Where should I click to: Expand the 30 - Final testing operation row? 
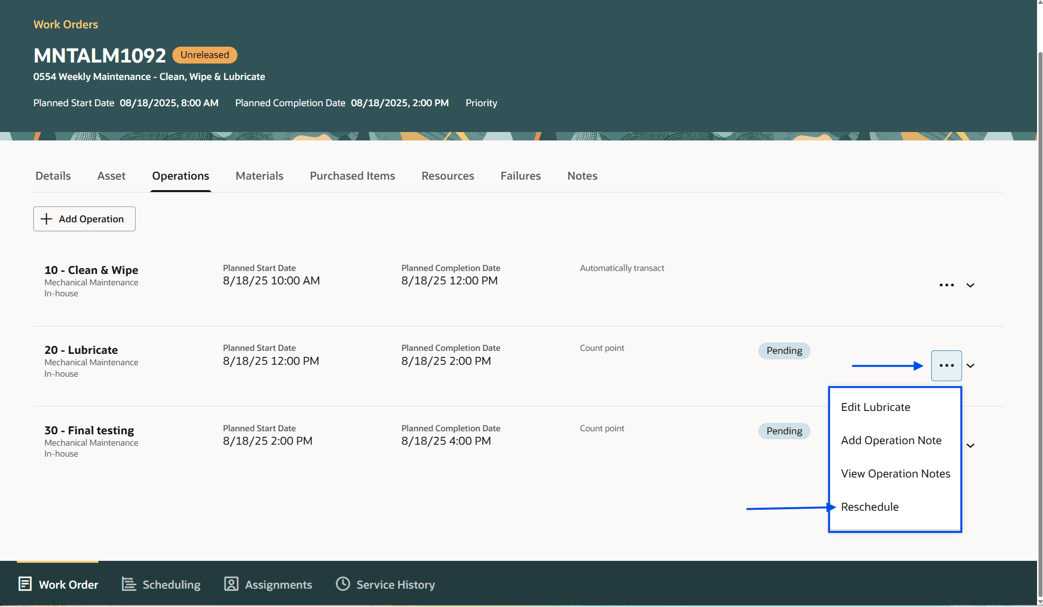[x=970, y=446]
